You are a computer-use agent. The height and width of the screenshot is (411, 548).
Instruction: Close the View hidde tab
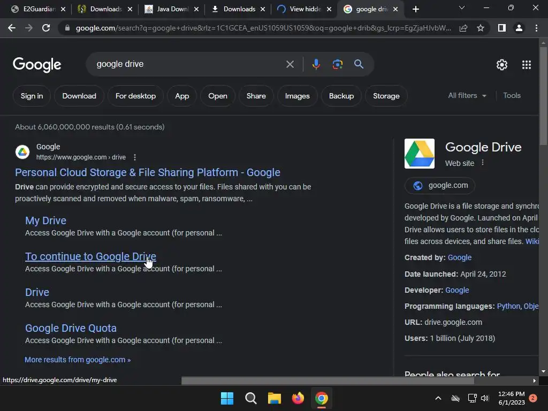[329, 9]
